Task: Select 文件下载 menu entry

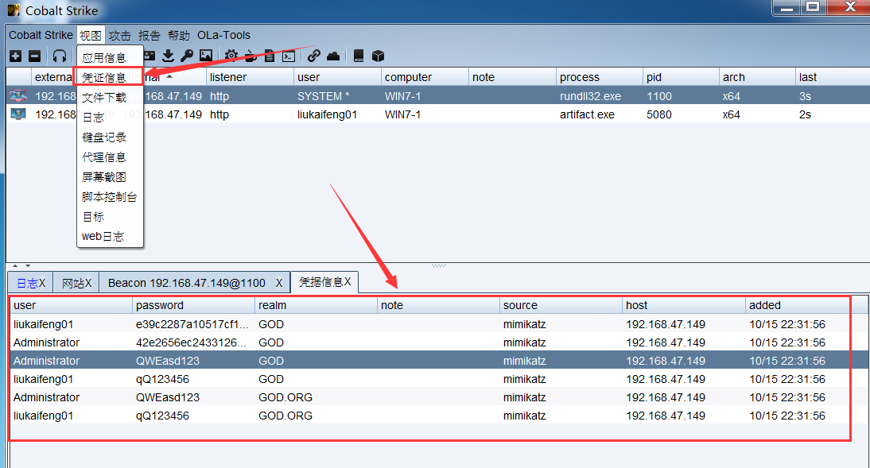Action: [x=110, y=98]
